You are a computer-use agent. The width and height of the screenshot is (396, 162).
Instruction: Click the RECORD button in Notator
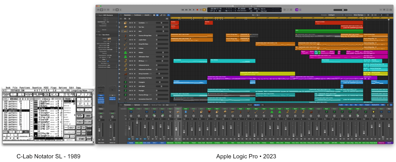[88, 122]
